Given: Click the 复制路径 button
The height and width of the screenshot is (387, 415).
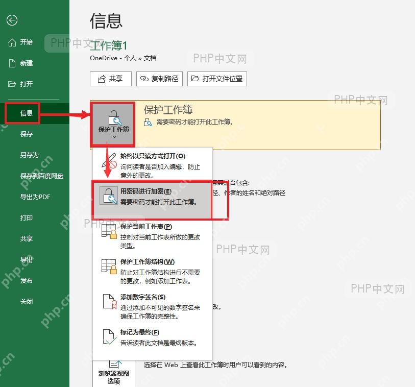Looking at the screenshot, I should point(159,79).
